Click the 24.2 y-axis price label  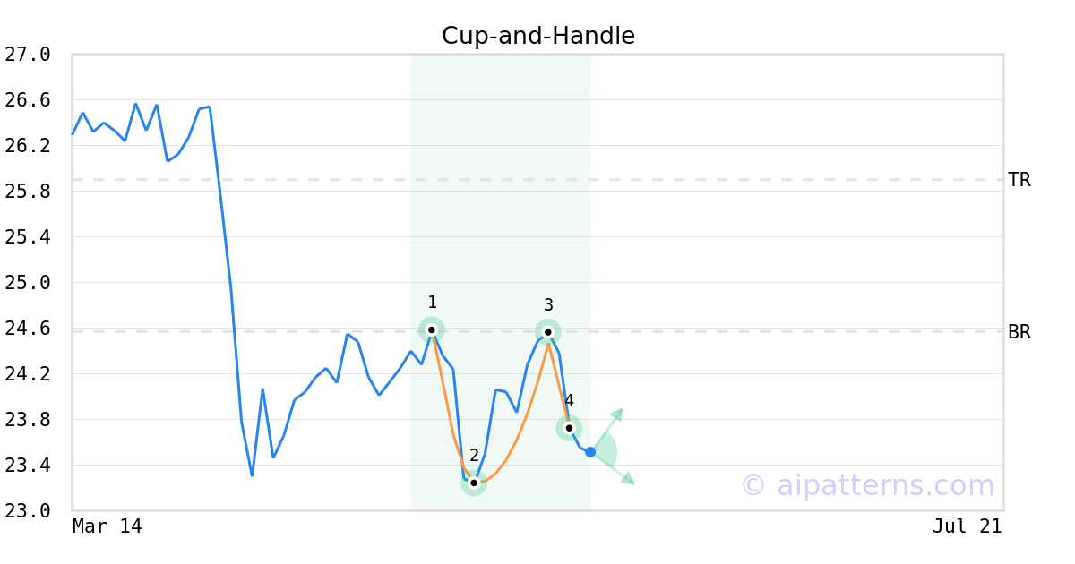28,374
